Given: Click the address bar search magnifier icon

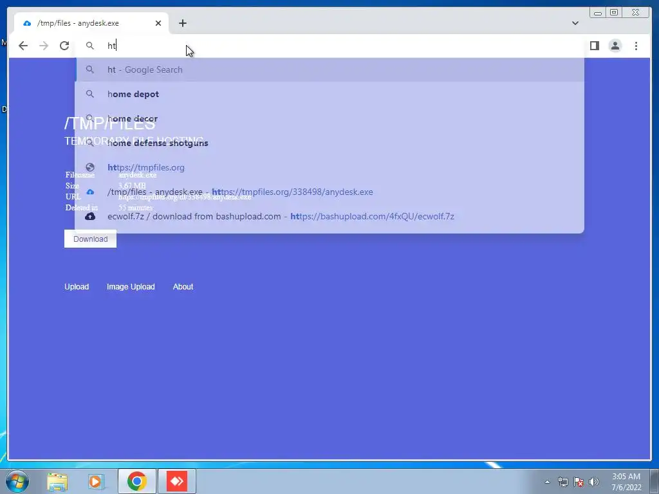Looking at the screenshot, I should 90,46.
